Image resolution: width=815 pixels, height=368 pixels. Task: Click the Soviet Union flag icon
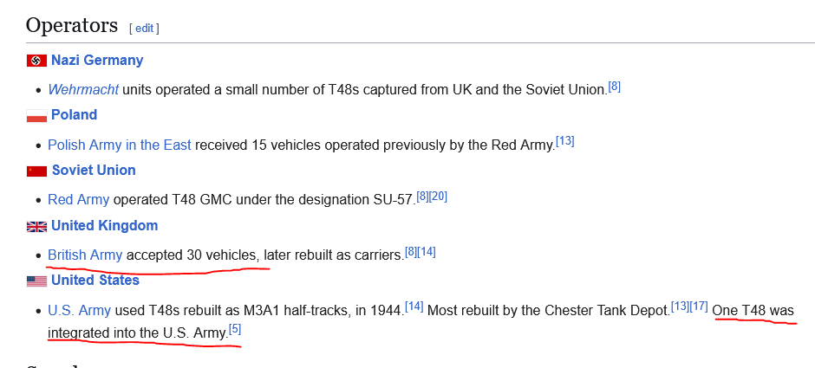[37, 171]
